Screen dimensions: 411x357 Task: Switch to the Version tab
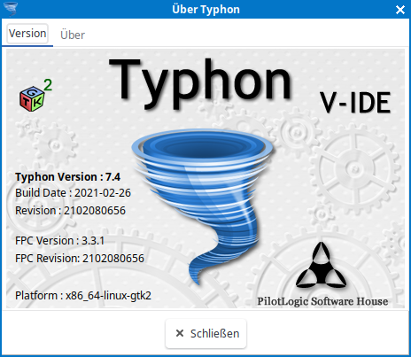pyautogui.click(x=27, y=34)
